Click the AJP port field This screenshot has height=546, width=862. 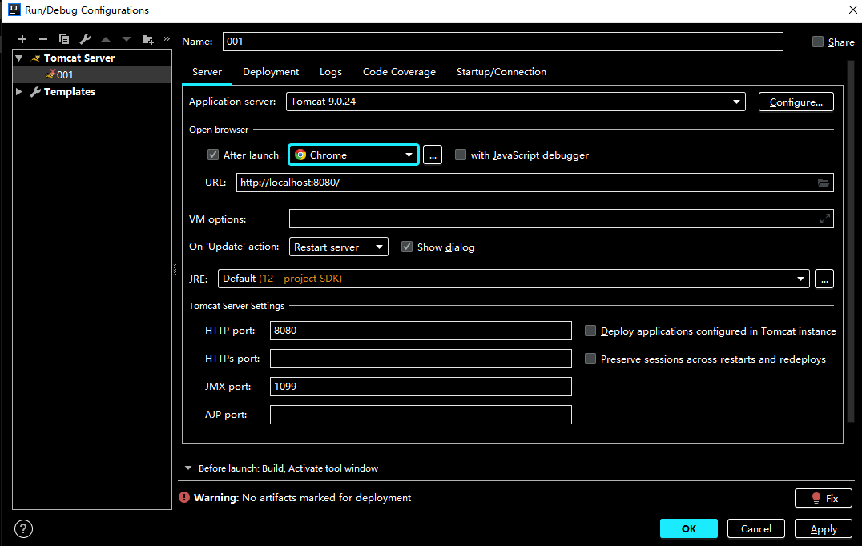pyautogui.click(x=421, y=415)
